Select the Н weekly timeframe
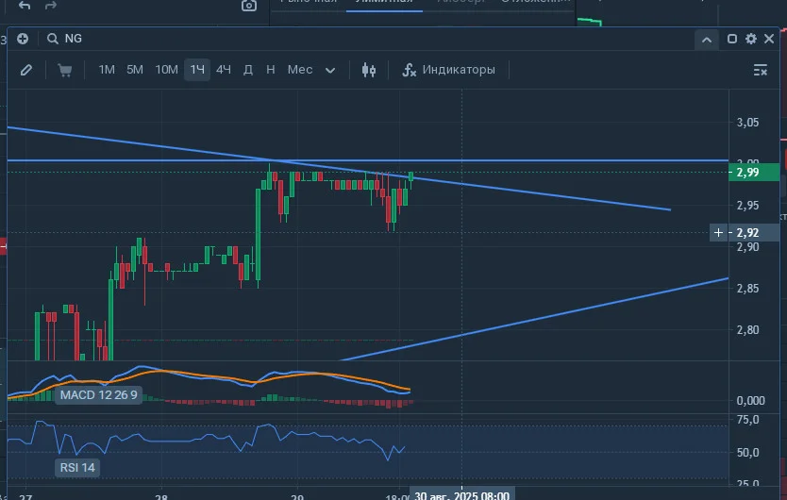 tap(271, 69)
